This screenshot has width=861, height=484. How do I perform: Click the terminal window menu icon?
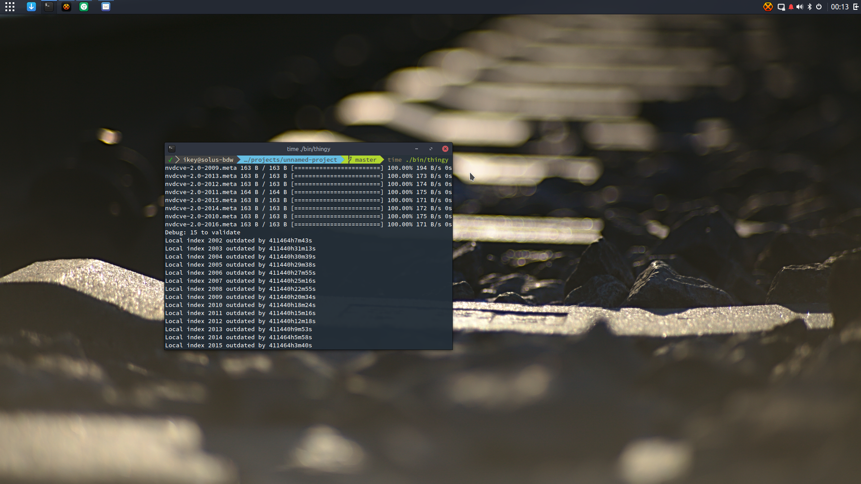pos(172,149)
